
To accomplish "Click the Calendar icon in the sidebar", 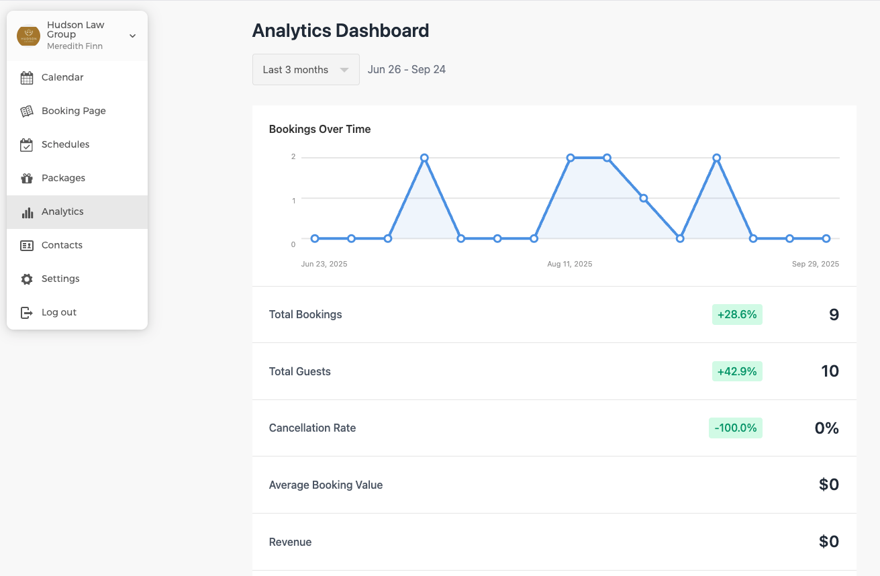I will (27, 78).
